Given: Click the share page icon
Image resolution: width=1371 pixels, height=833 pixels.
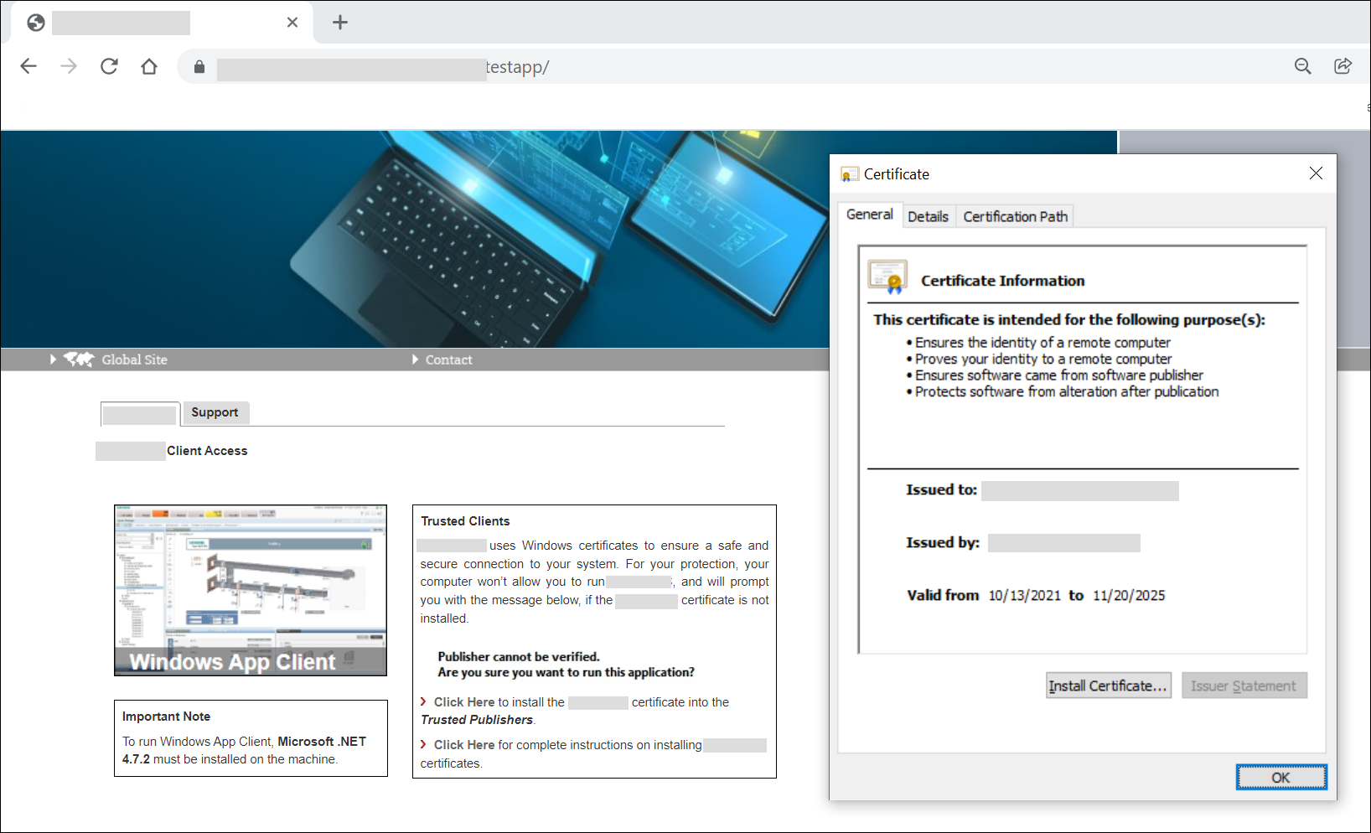Looking at the screenshot, I should pyautogui.click(x=1343, y=66).
